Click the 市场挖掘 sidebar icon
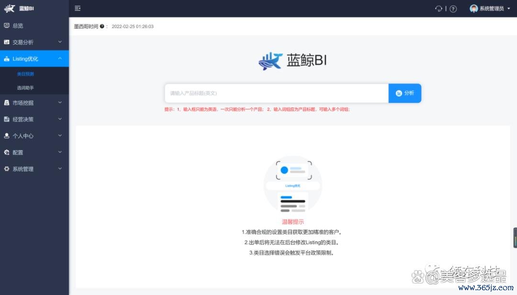The width and height of the screenshot is (517, 295). pos(7,103)
